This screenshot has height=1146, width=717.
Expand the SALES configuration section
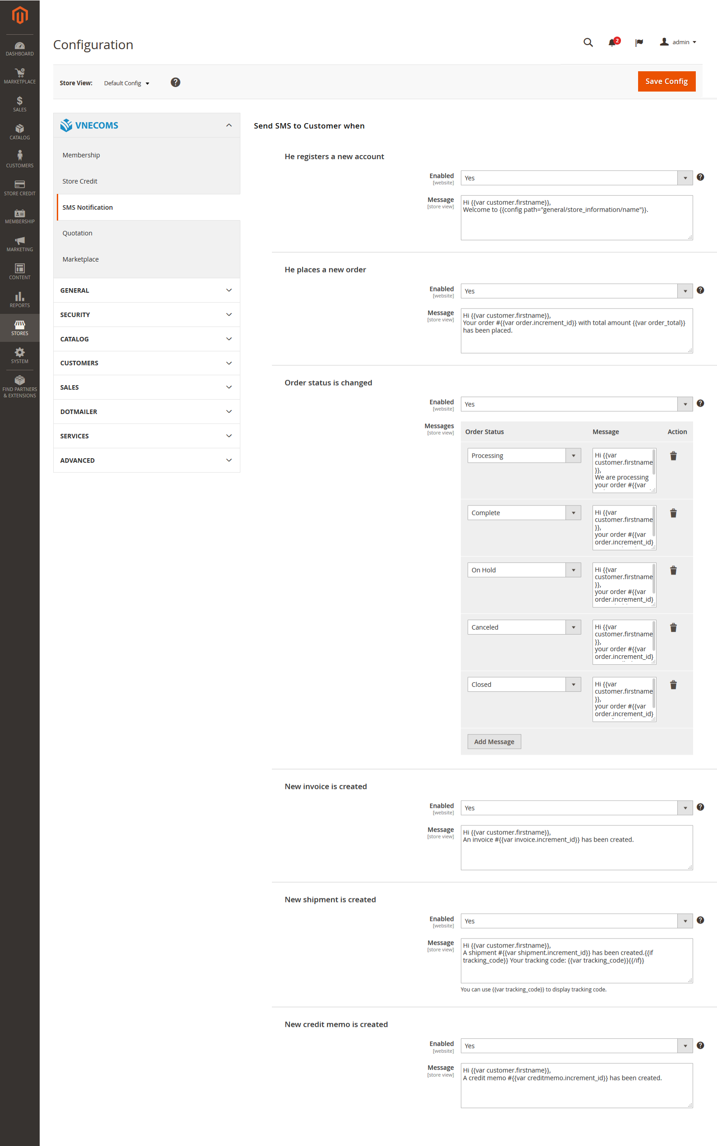[147, 387]
